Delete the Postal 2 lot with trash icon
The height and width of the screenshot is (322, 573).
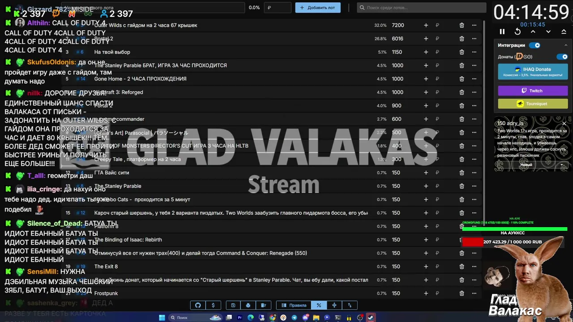click(462, 38)
